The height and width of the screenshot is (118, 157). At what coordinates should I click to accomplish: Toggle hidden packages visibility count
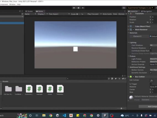[124, 79]
